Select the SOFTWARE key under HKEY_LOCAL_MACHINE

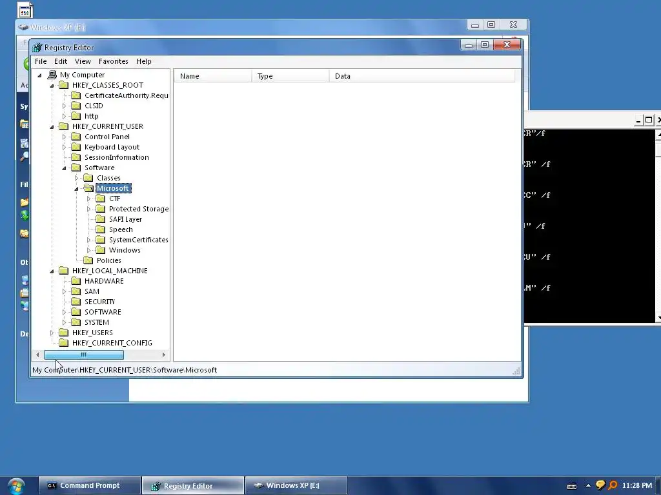pyautogui.click(x=103, y=312)
